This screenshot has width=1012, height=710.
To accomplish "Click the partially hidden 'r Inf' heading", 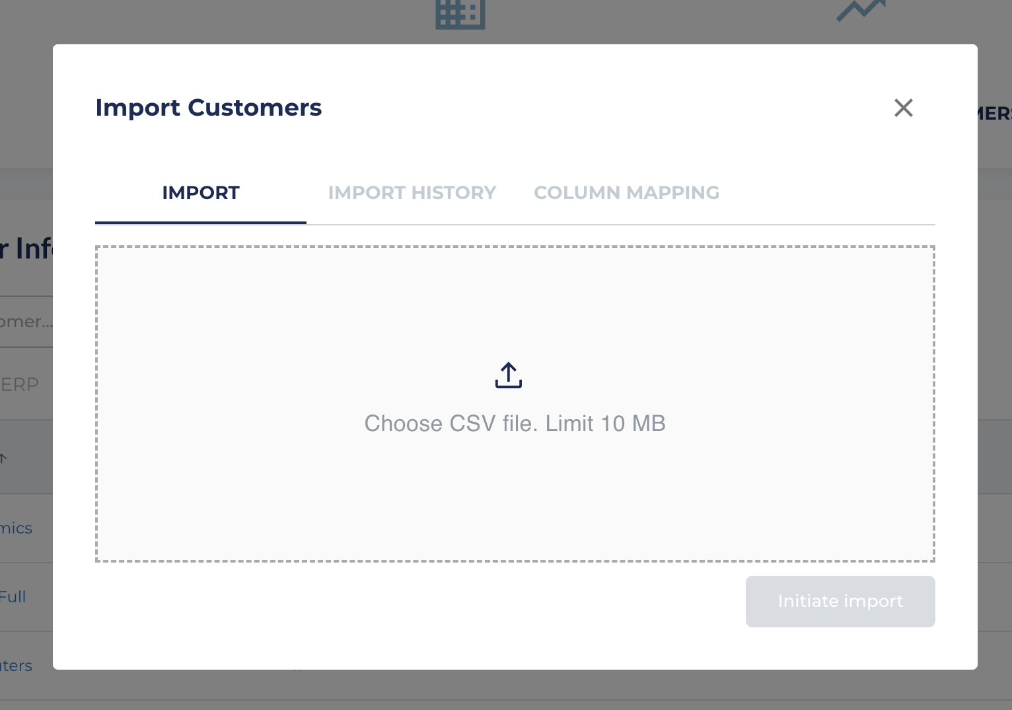I will click(26, 249).
